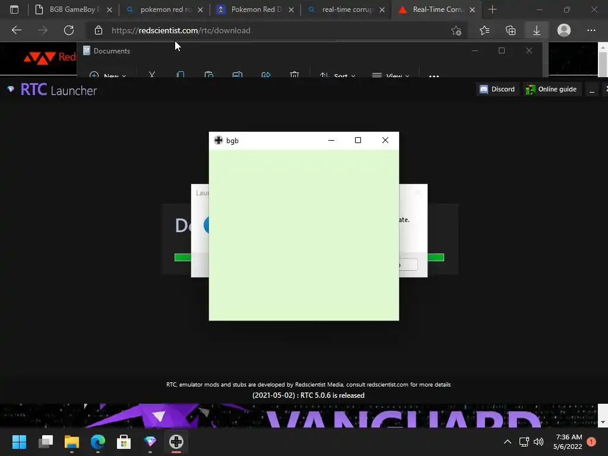Minimize the bgb window

[331, 140]
